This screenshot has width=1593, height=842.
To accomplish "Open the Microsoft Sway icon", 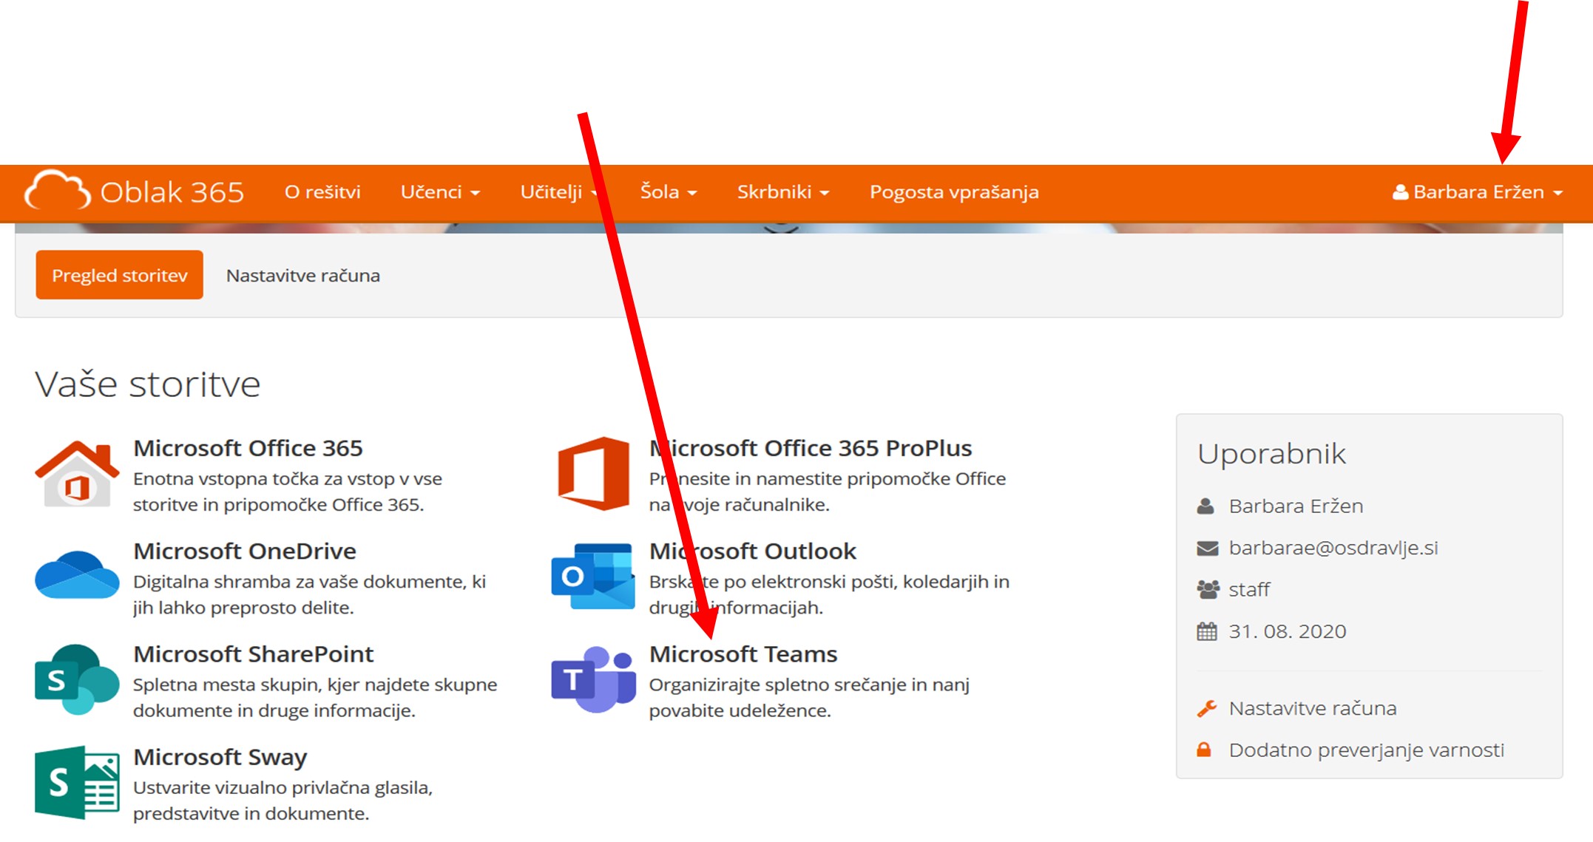I will click(x=77, y=782).
